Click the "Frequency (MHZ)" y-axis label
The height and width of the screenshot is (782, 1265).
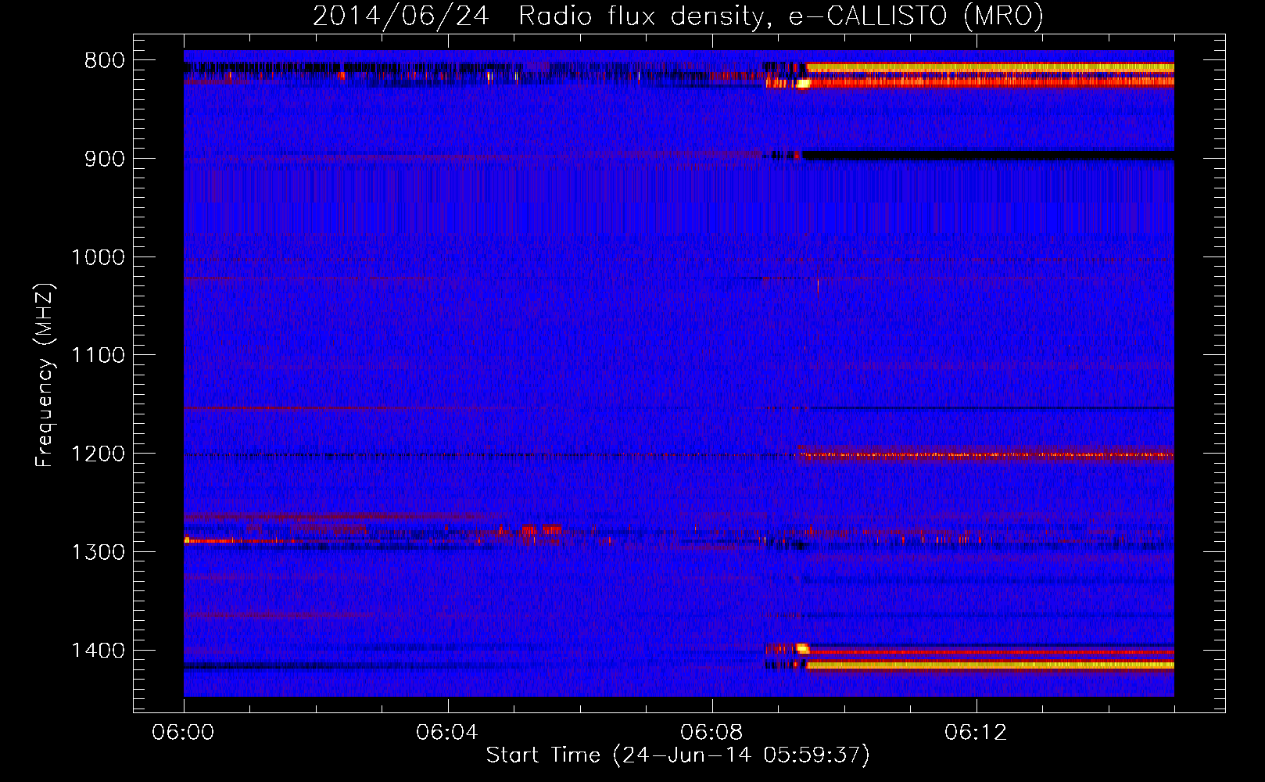[x=45, y=375]
